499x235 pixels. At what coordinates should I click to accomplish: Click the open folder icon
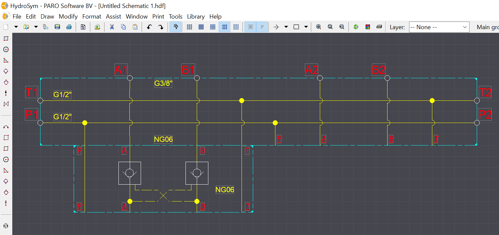(x=26, y=27)
